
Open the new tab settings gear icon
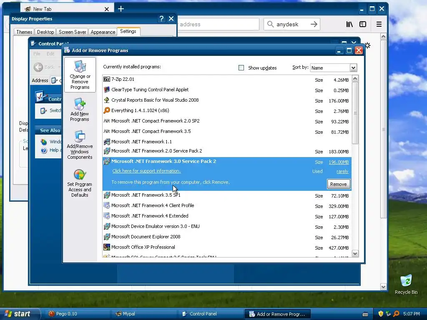tap(367, 45)
